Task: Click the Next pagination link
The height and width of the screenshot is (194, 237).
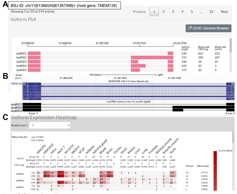Action: click(x=224, y=12)
